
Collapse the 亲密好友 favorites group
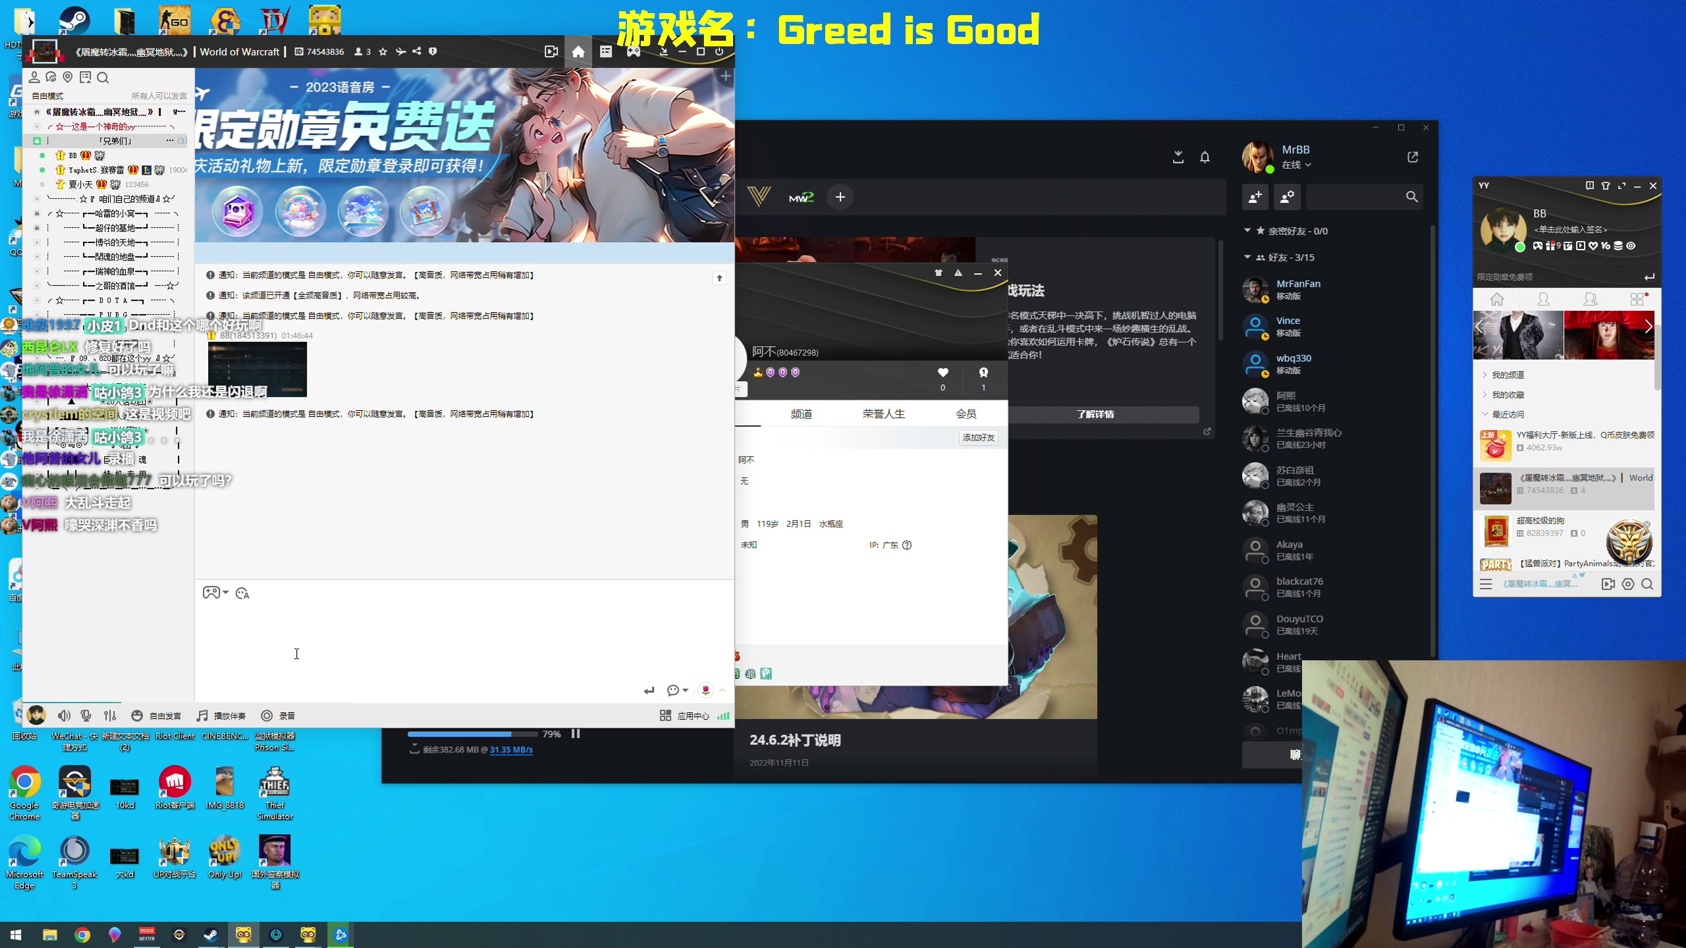1247,230
